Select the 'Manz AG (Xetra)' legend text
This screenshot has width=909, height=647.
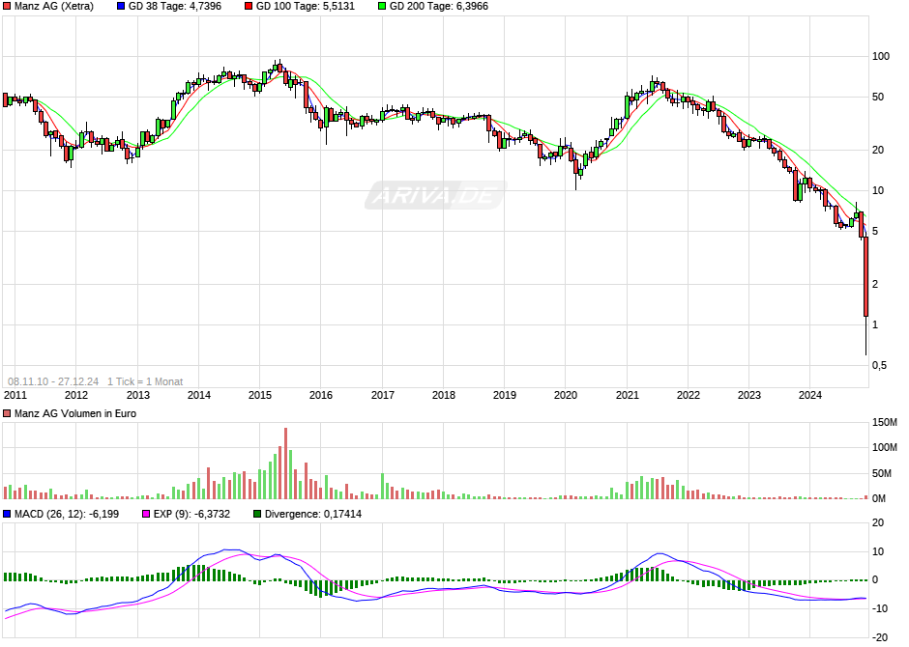54,7
